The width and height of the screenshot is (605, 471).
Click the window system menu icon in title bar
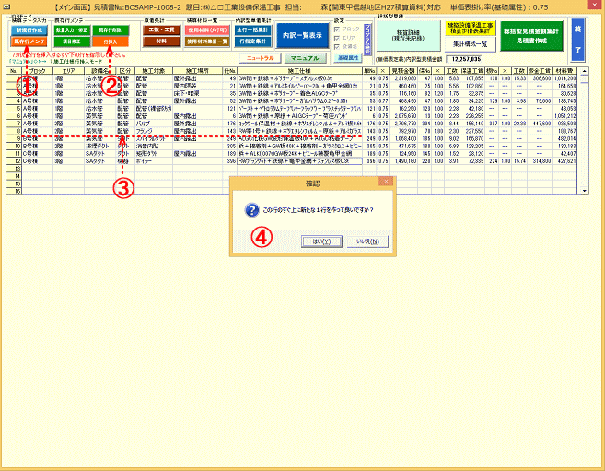7,7
